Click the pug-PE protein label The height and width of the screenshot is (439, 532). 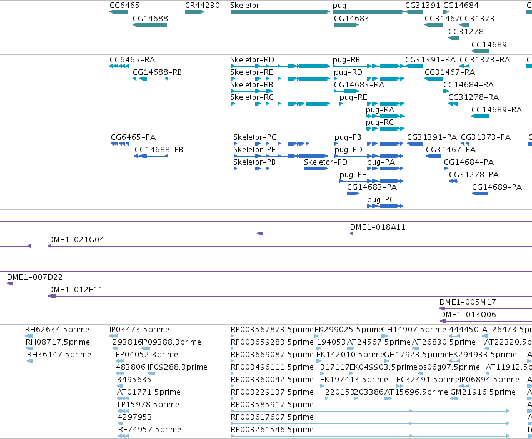(x=353, y=175)
